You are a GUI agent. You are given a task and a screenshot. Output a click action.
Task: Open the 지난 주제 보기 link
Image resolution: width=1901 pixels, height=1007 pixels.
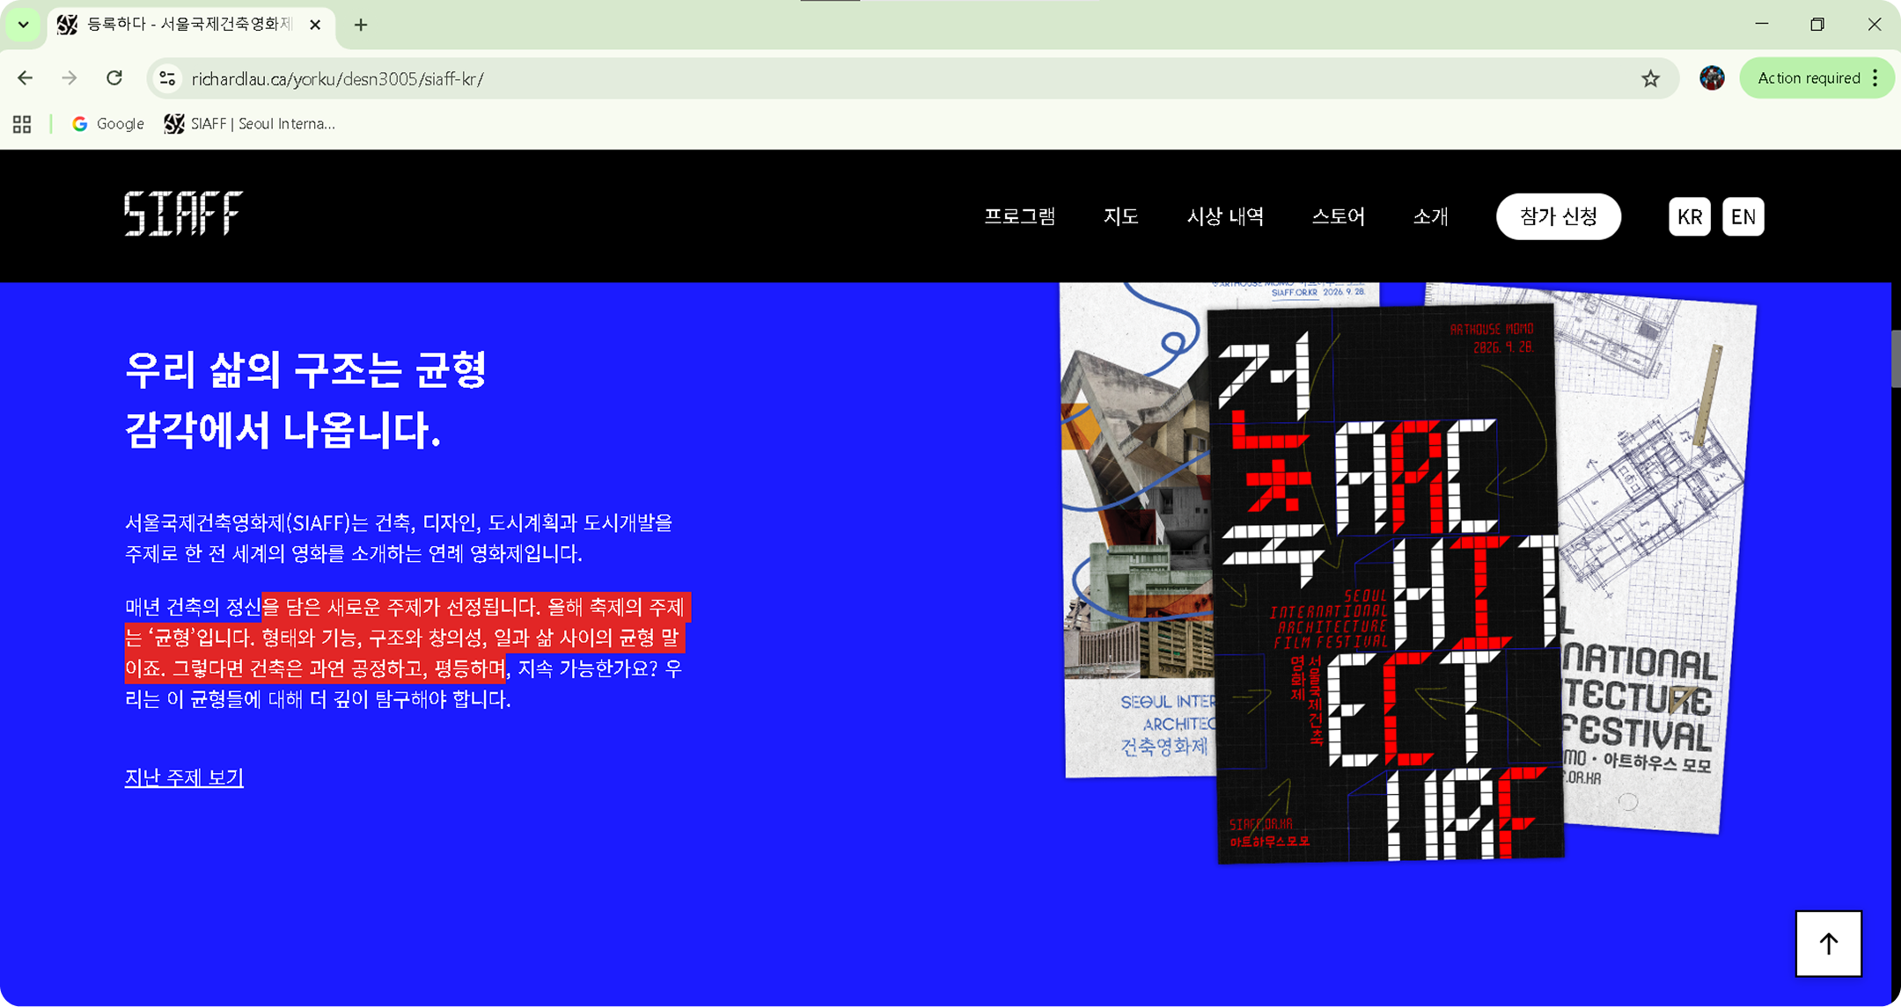tap(184, 777)
